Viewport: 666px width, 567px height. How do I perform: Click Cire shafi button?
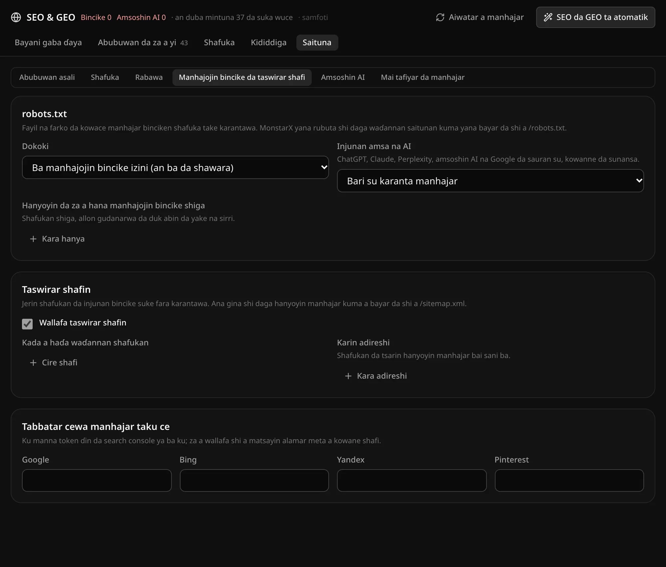[53, 363]
